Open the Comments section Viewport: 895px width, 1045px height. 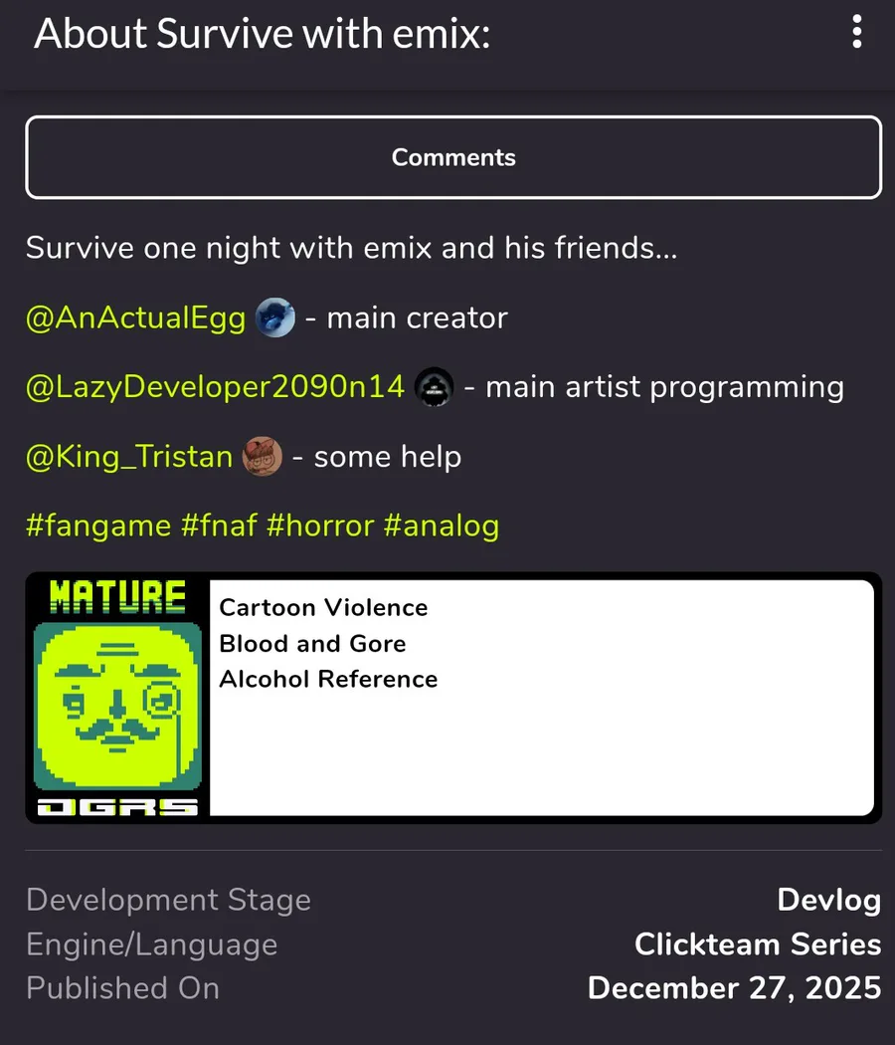pos(453,157)
